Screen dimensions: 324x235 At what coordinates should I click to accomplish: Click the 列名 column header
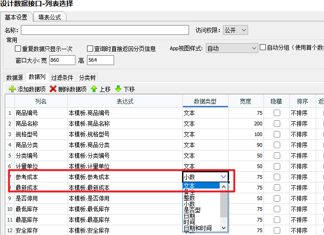(41, 101)
